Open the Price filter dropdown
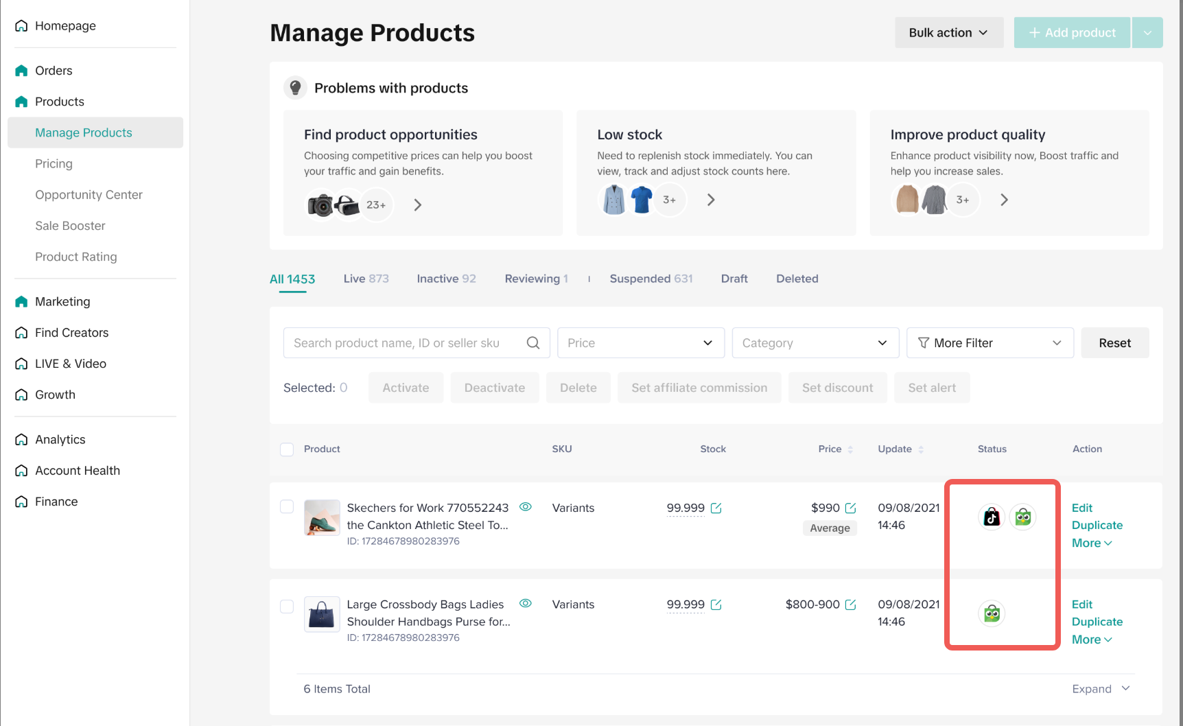1183x726 pixels. (640, 343)
